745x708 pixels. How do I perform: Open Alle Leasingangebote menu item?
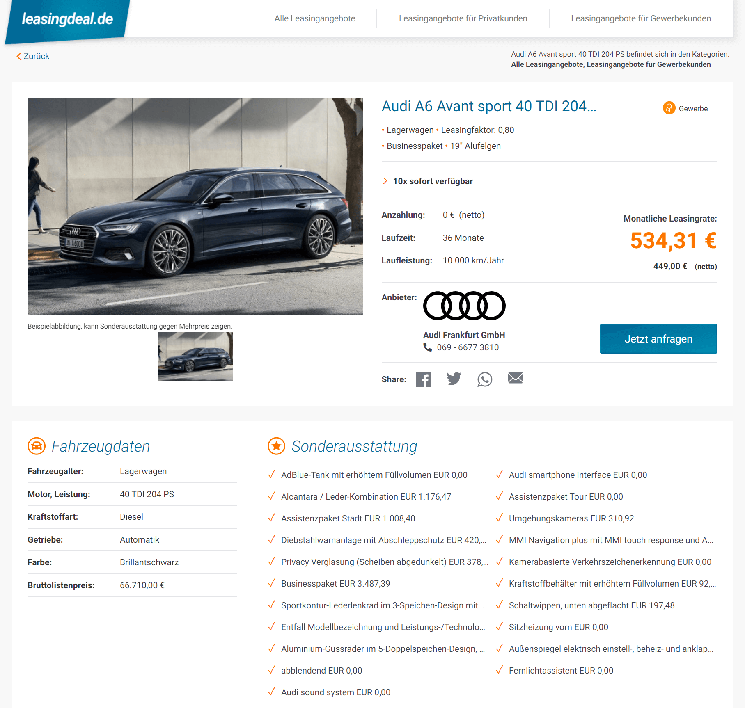point(315,18)
